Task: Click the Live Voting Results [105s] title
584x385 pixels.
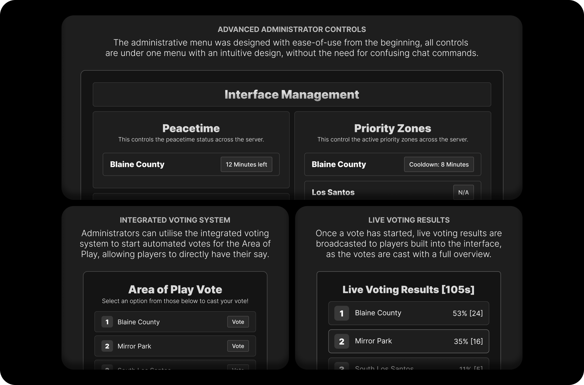Action: 408,290
